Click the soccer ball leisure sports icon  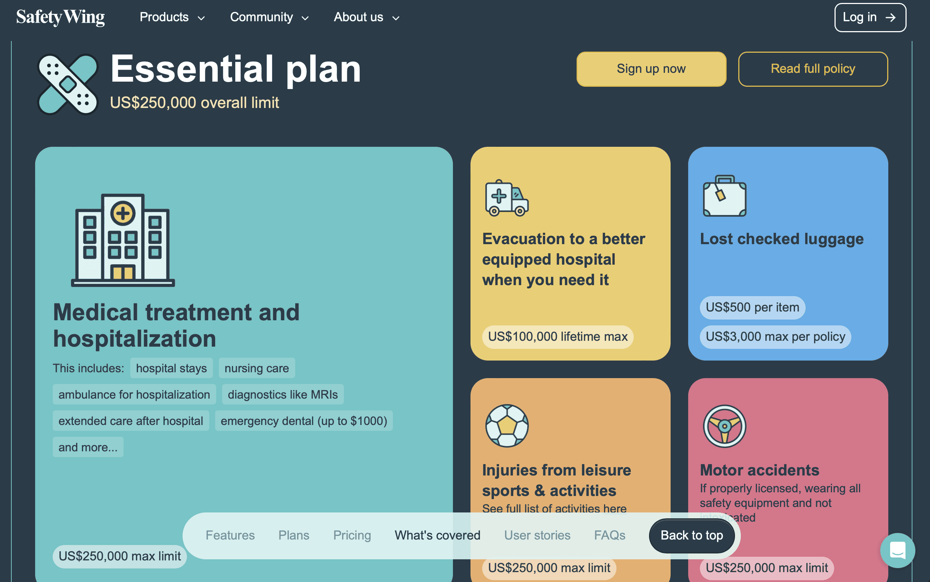click(507, 425)
